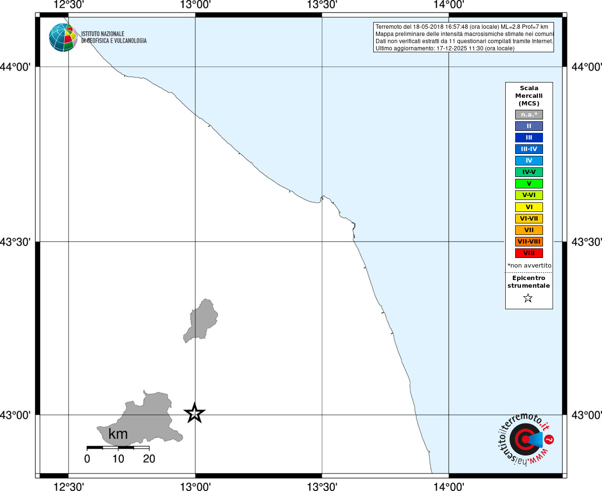Click the km scale bar
Viewport: 602px width, 491px height.
(118, 448)
